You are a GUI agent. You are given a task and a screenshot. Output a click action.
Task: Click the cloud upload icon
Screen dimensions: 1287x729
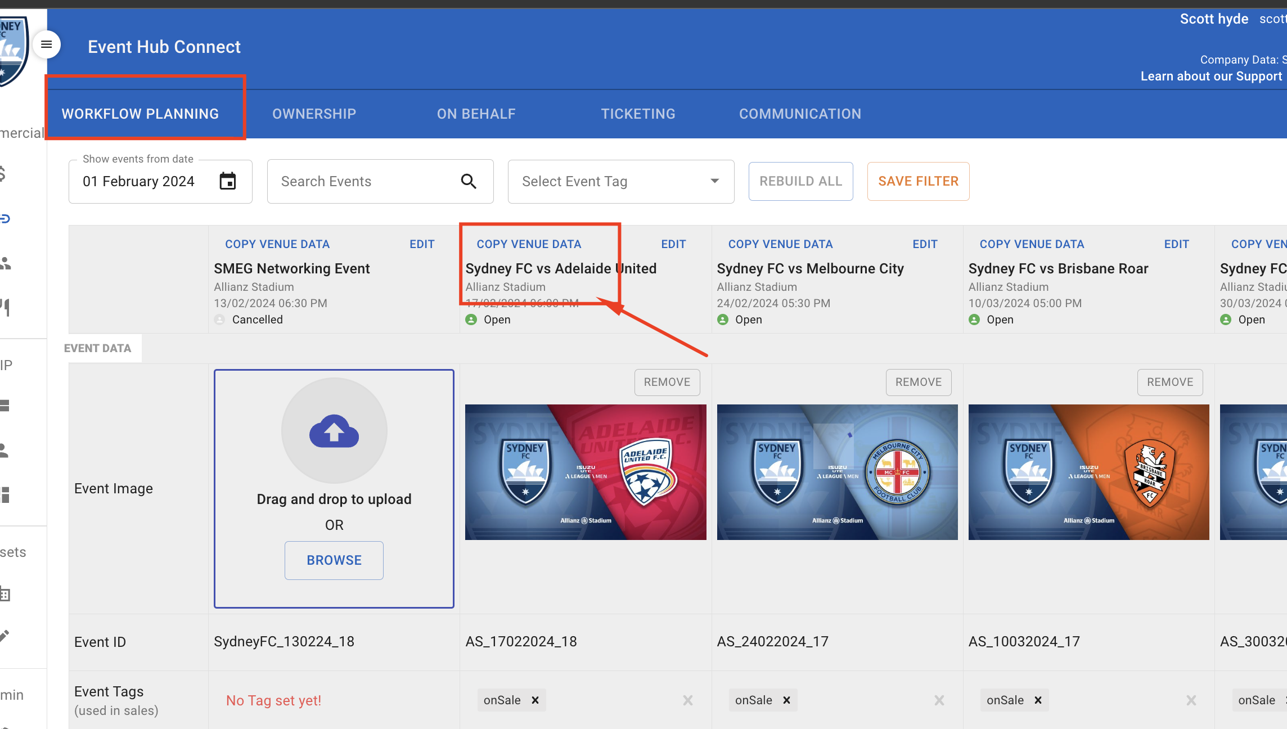(x=334, y=431)
